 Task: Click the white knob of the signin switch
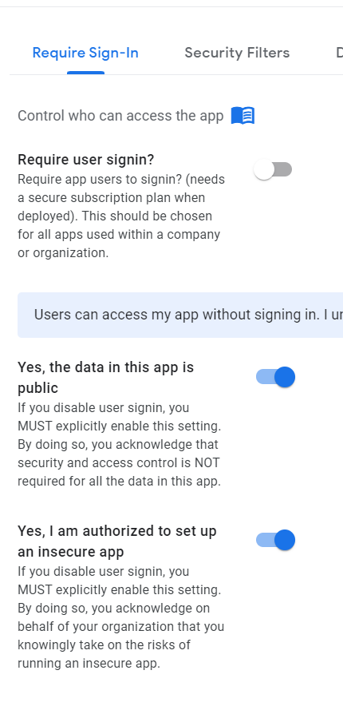pos(264,169)
